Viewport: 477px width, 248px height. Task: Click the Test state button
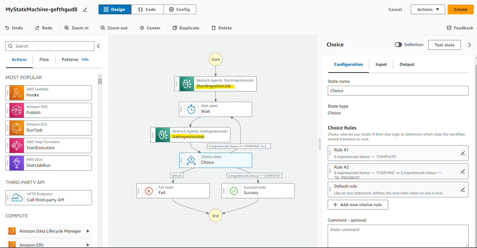(445, 45)
